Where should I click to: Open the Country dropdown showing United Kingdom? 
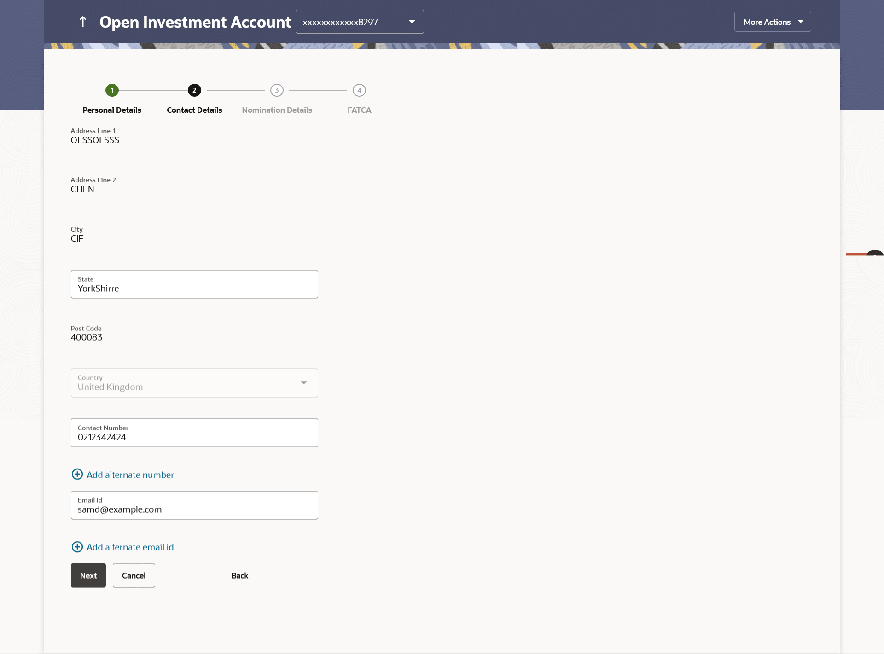click(194, 382)
